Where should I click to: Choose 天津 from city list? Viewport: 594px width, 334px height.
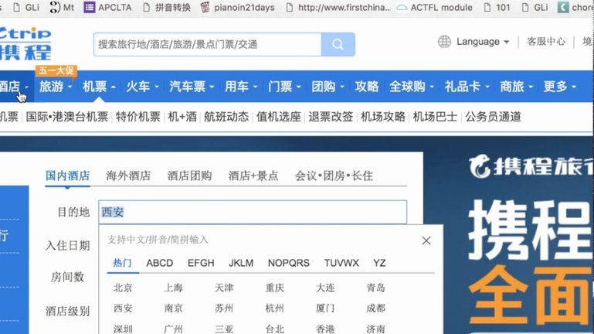tap(224, 288)
